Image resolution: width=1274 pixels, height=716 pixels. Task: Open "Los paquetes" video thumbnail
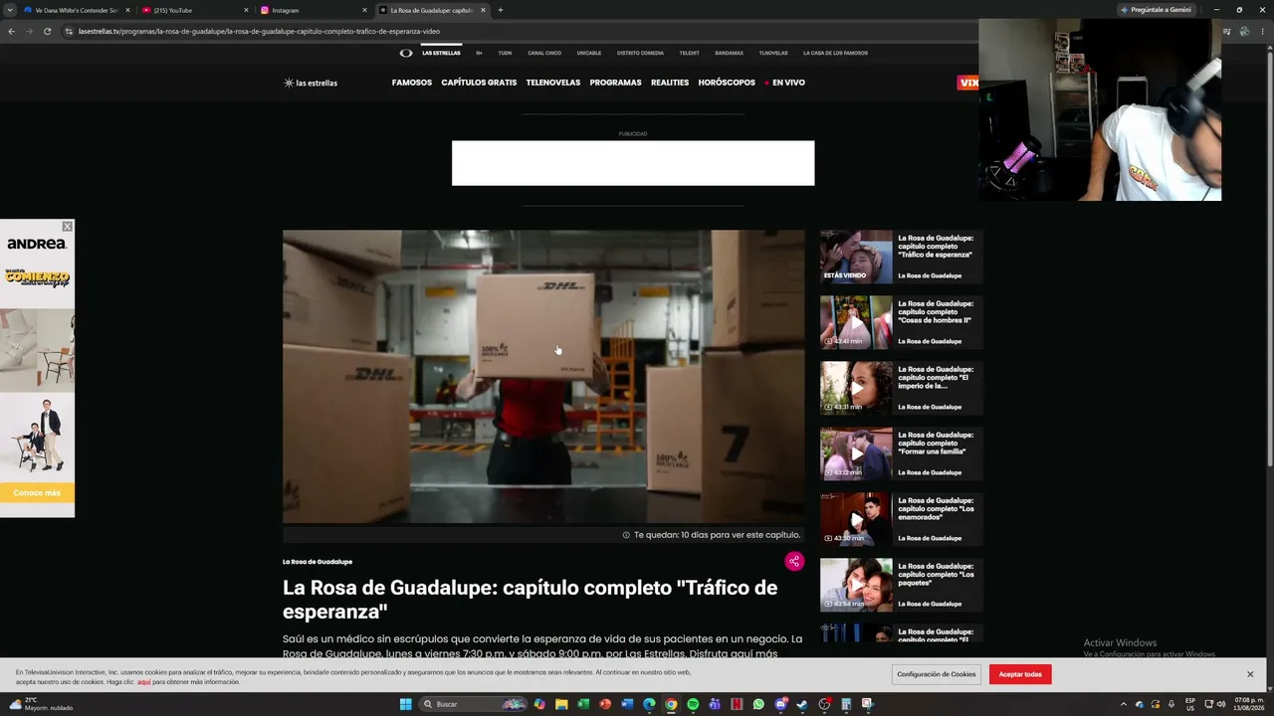(856, 585)
